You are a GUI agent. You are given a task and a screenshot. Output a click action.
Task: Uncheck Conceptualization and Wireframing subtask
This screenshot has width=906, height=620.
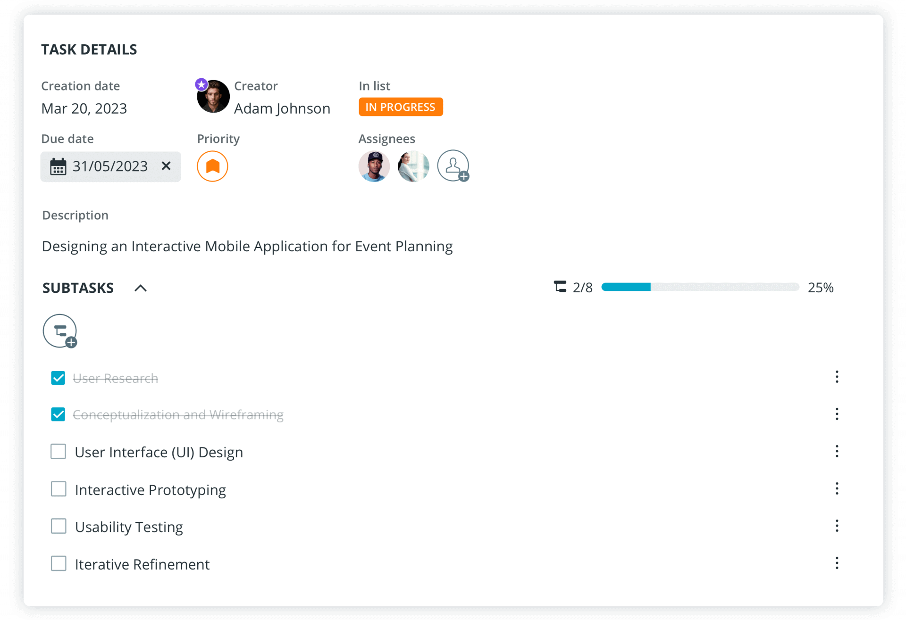(58, 414)
